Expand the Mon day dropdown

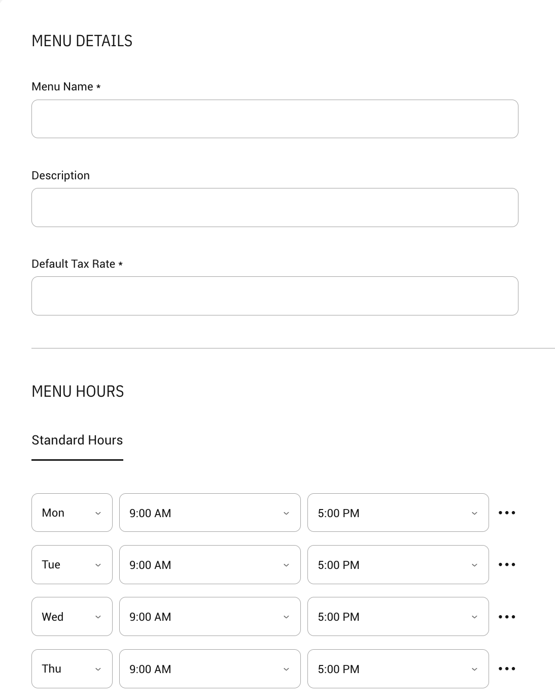(x=72, y=513)
